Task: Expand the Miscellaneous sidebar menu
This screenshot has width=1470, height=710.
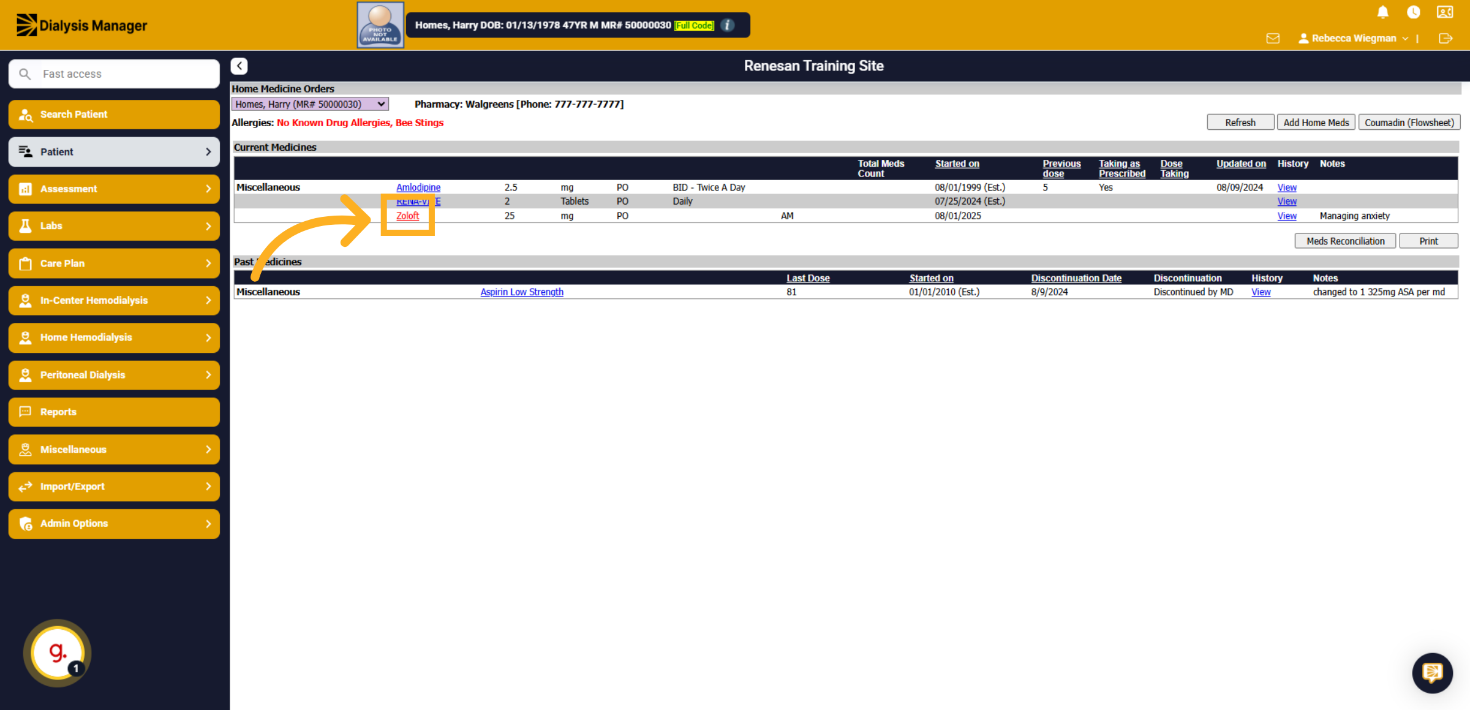Action: pyautogui.click(x=115, y=450)
